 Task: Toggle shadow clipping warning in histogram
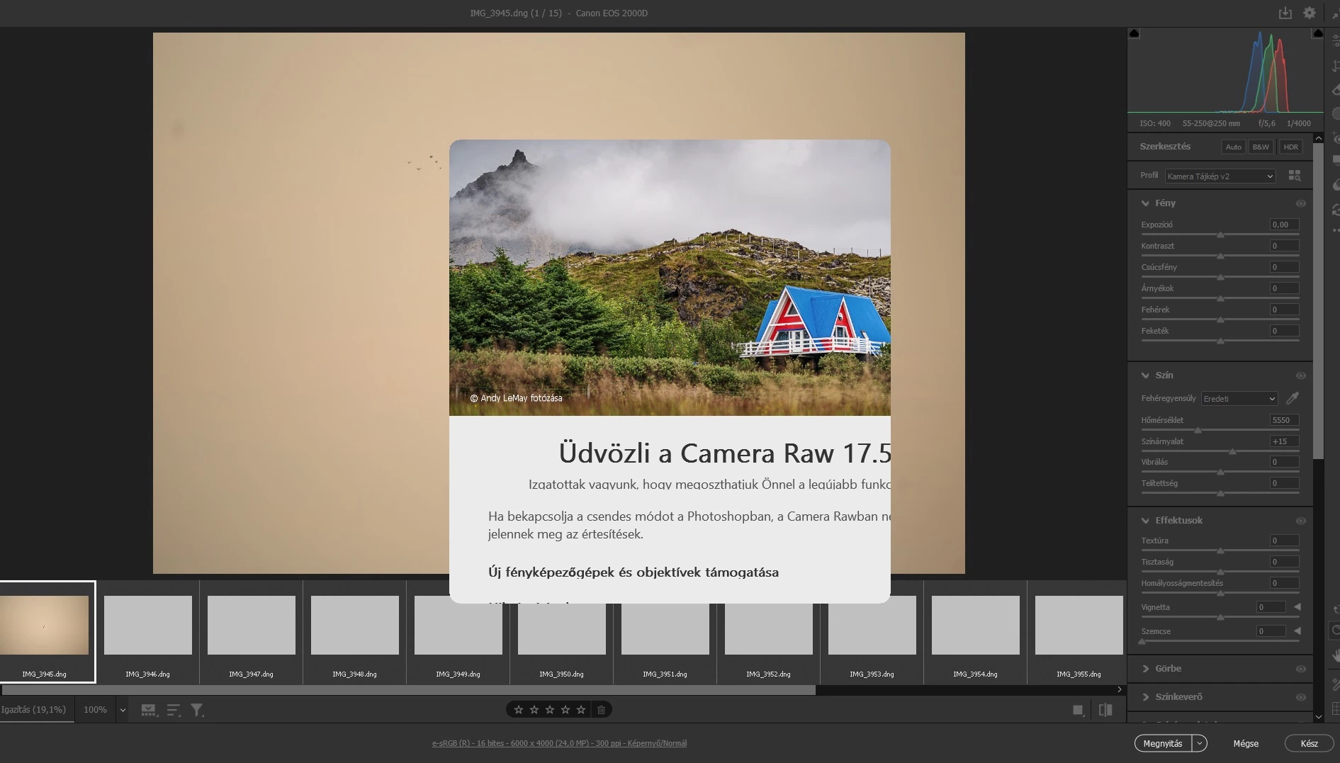(x=1134, y=33)
